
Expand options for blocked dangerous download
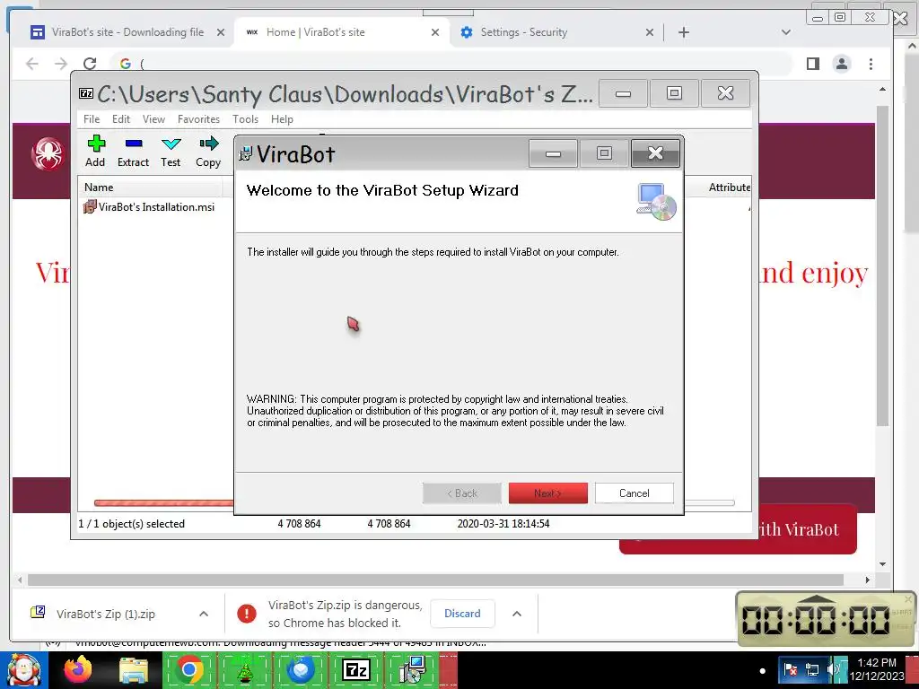click(x=517, y=614)
